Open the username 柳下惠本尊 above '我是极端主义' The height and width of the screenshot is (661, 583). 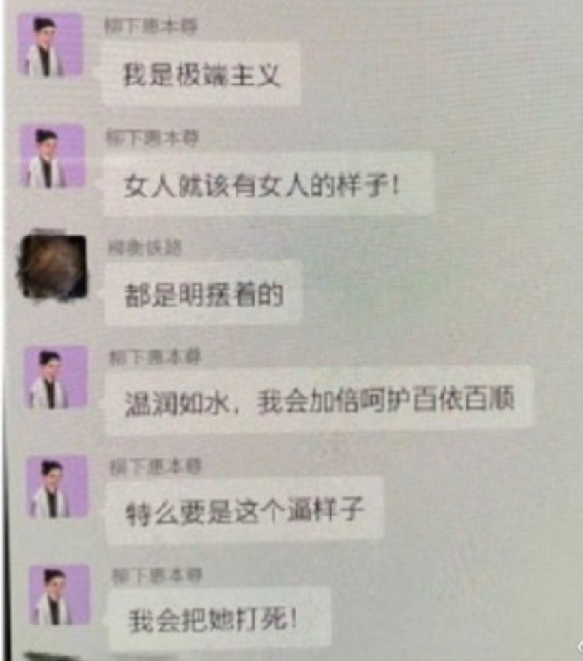152,27
